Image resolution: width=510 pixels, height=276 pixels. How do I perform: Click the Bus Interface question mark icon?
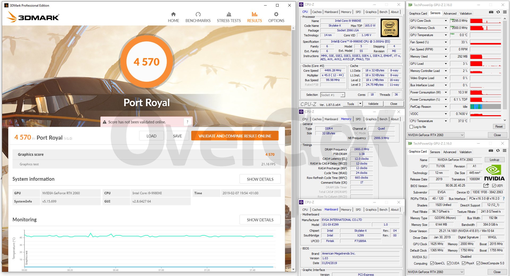click(x=504, y=199)
